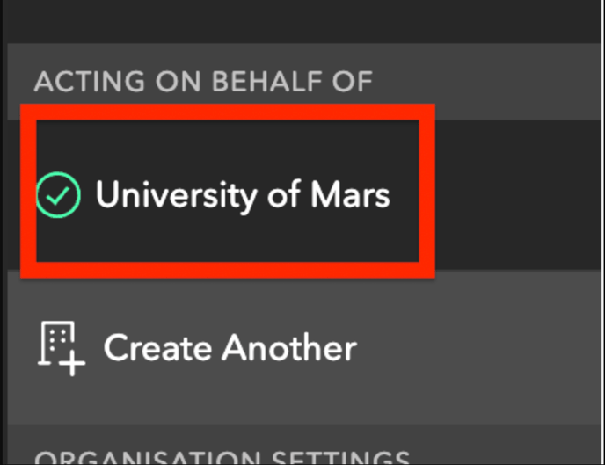
Task: Click the green checkmark circle icon
Action: tap(58, 195)
